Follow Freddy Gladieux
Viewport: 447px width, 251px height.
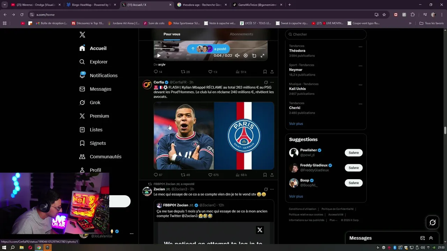[x=353, y=168]
